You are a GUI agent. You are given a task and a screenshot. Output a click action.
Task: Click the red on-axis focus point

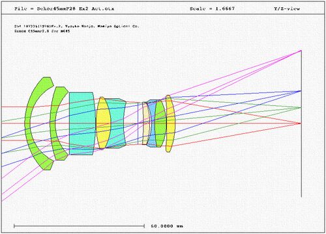(x=301, y=123)
